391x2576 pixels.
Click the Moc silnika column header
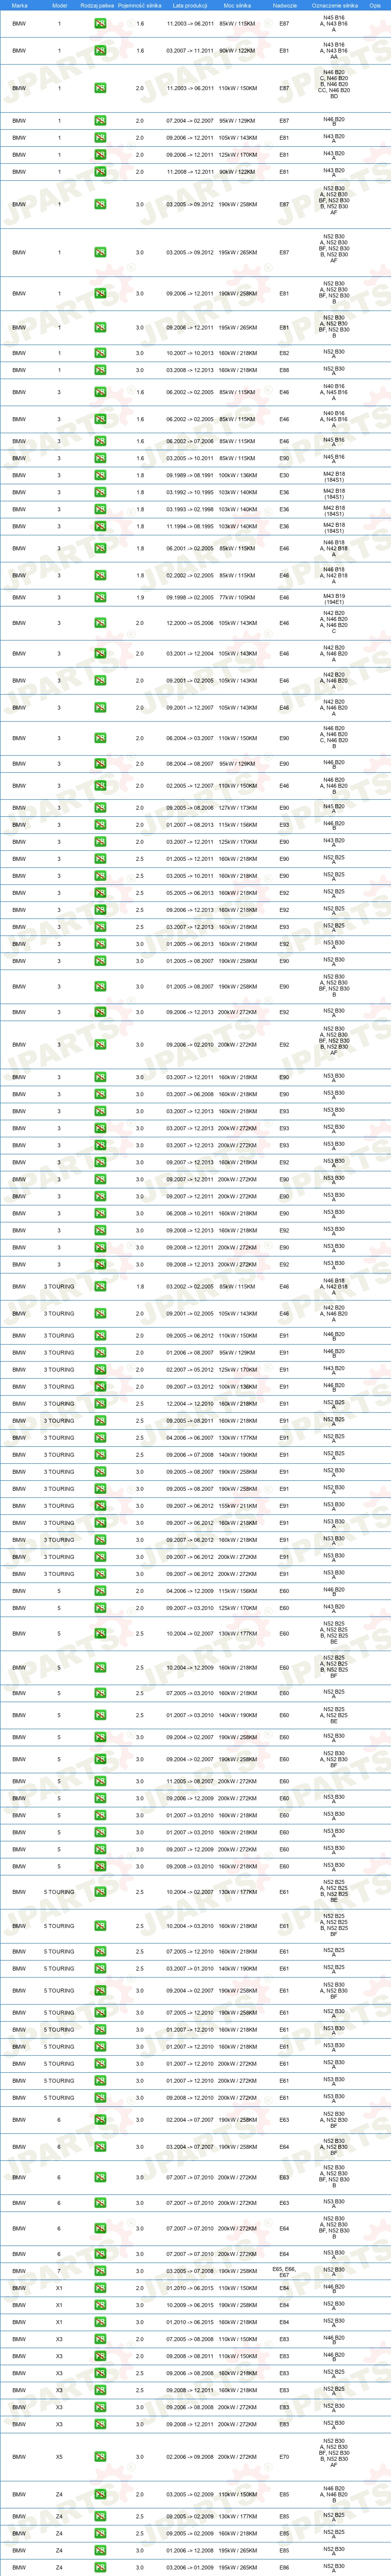coord(237,5)
